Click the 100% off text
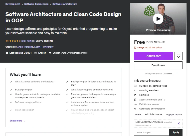 (x=159, y=42)
